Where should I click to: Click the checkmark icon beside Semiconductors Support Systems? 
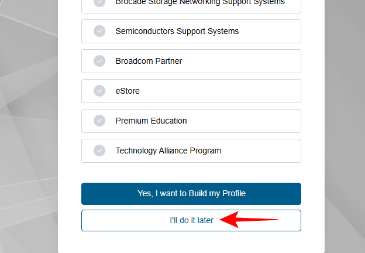click(x=99, y=31)
